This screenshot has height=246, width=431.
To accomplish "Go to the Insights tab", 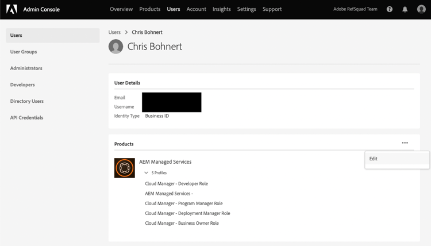I will pyautogui.click(x=221, y=9).
